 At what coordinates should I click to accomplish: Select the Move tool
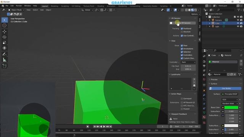click(x=4, y=32)
